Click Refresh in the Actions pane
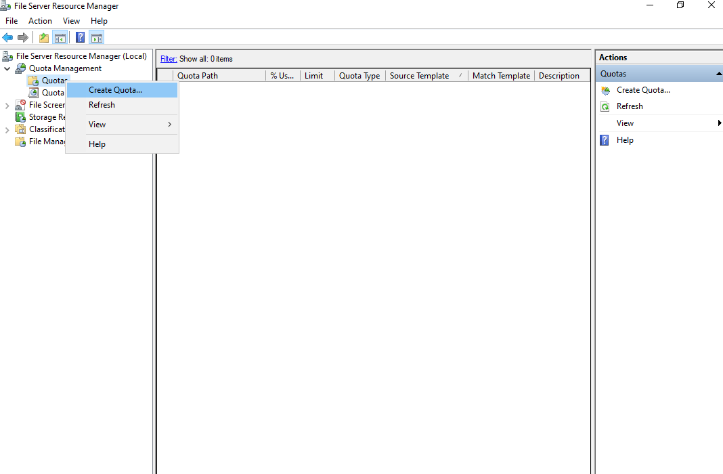Viewport: 723px width, 474px height. [630, 106]
